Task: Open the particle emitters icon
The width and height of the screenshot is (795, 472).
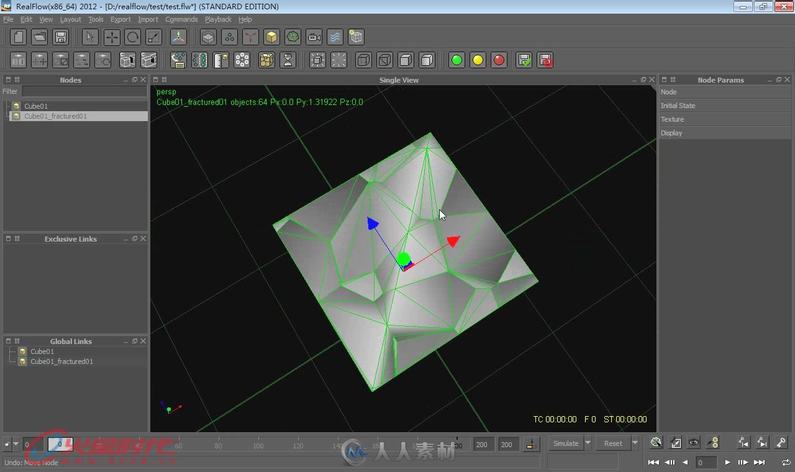Action: (230, 37)
